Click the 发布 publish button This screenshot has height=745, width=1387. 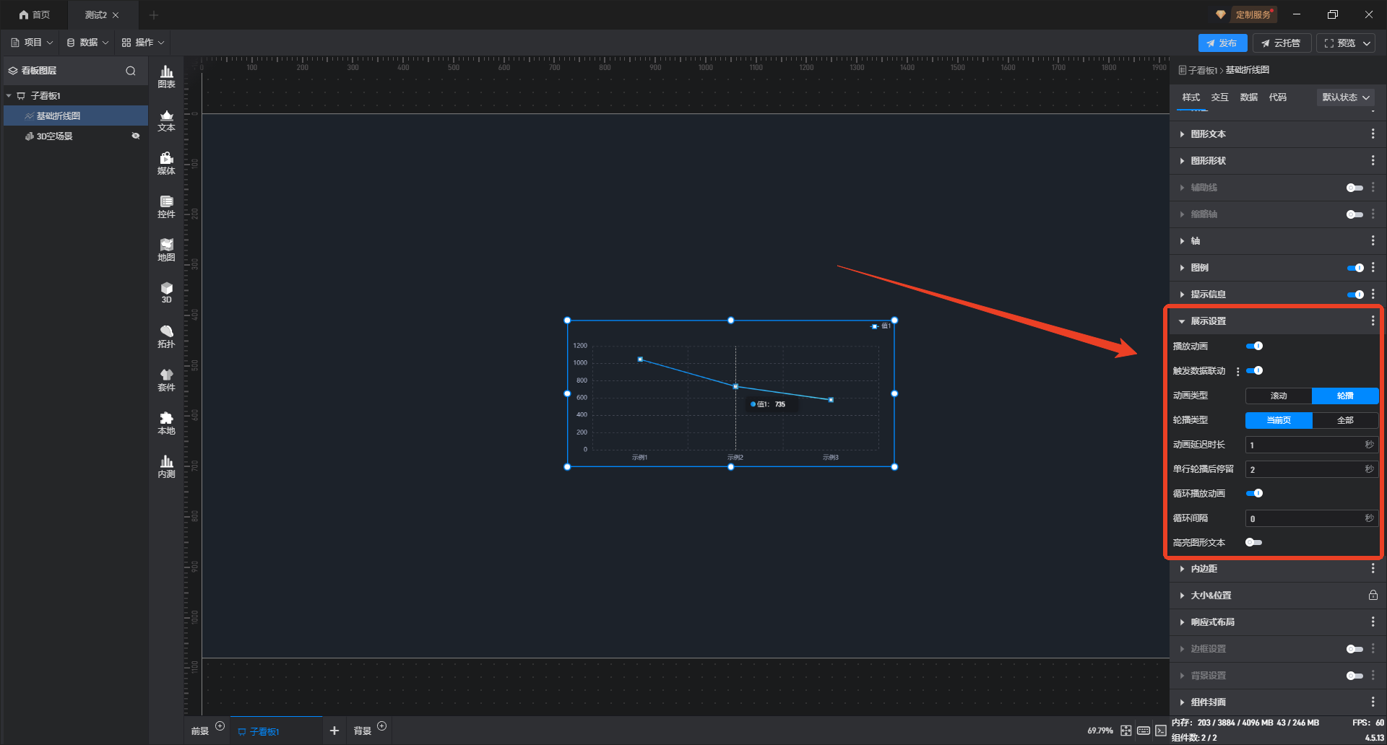pyautogui.click(x=1222, y=43)
